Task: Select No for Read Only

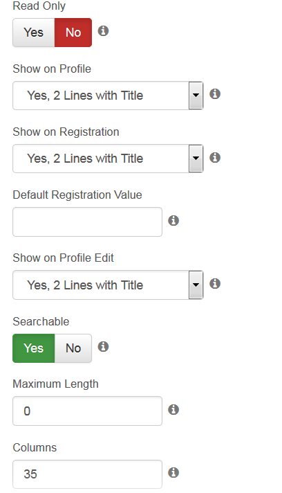Action: pyautogui.click(x=73, y=33)
